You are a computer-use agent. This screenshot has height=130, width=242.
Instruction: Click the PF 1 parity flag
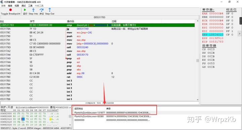(230, 31)
